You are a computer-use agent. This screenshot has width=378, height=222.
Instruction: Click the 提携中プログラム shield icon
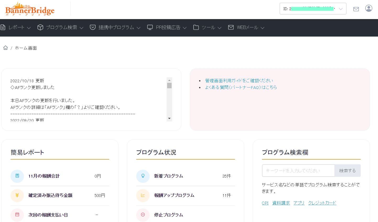tap(93, 27)
